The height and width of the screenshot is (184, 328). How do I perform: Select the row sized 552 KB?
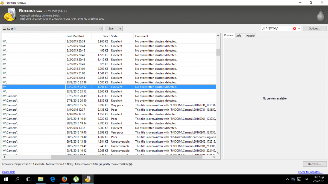tap(109, 46)
